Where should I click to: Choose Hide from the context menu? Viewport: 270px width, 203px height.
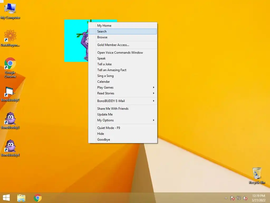tap(123, 133)
